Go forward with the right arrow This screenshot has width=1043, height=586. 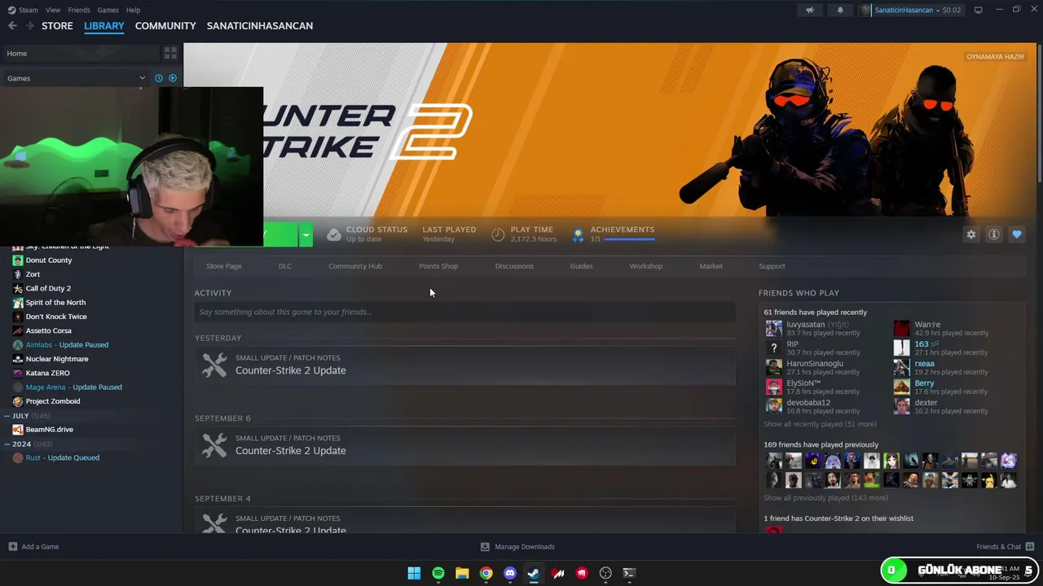click(29, 26)
